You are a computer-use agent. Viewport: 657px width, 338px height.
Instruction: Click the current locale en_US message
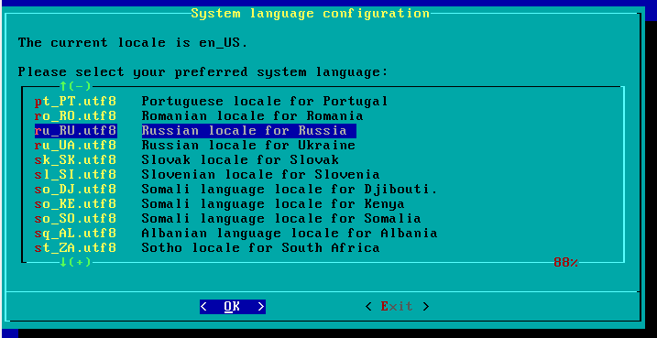point(133,43)
